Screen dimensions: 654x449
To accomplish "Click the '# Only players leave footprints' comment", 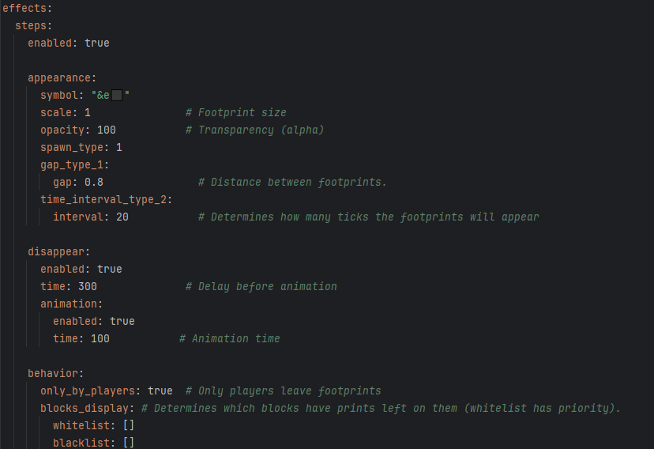I will pyautogui.click(x=284, y=391).
